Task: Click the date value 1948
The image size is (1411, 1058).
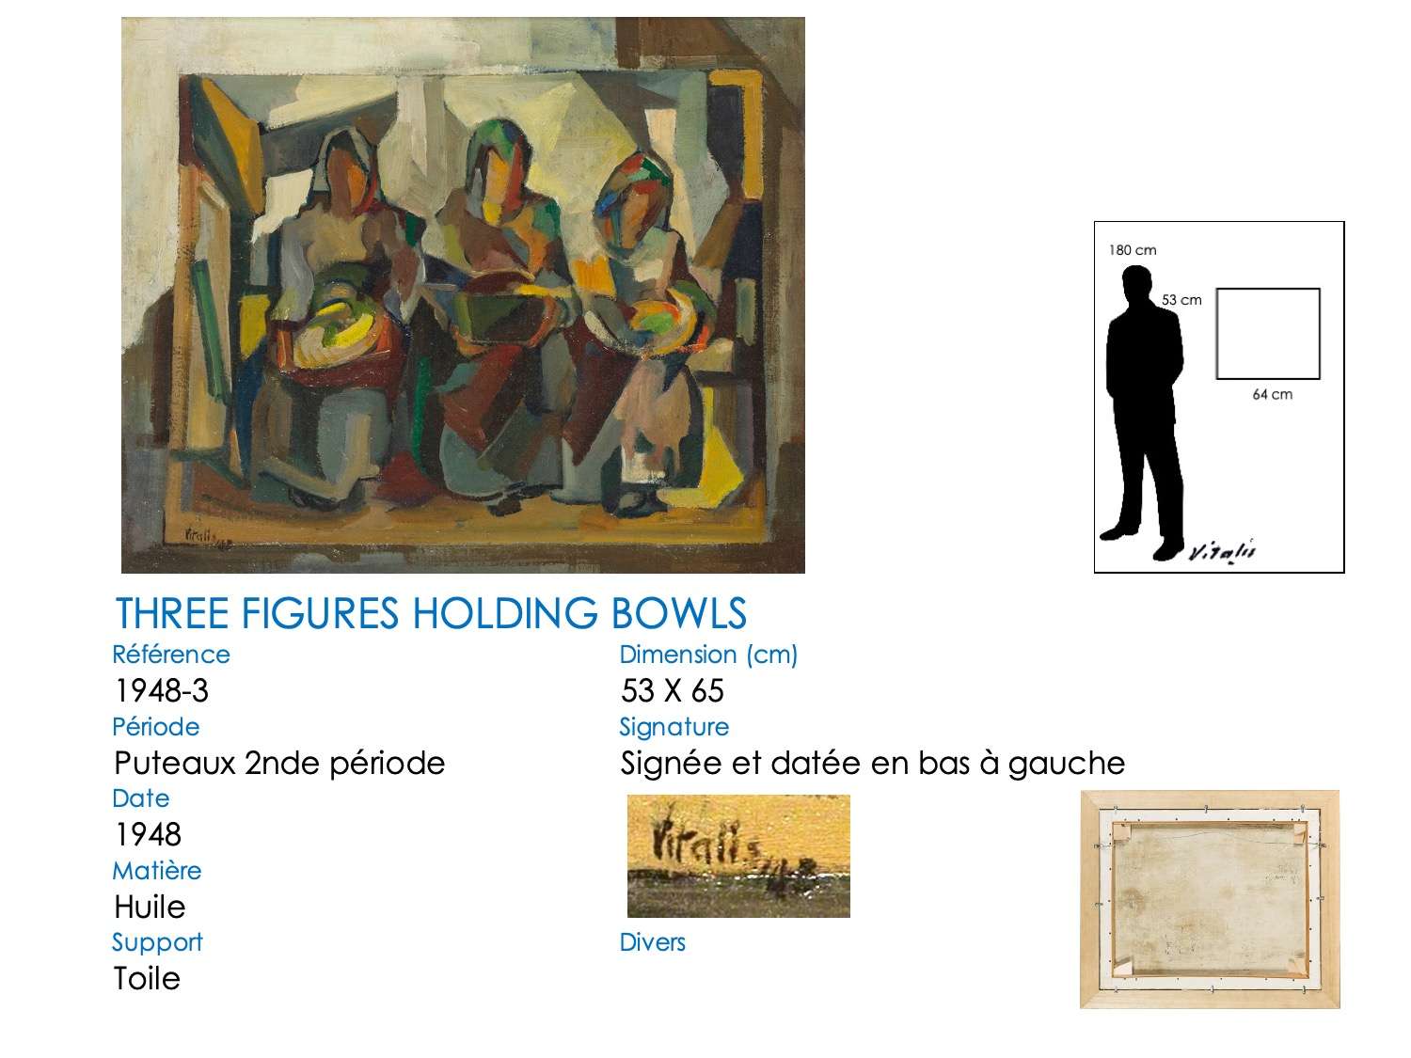Action: (x=148, y=834)
